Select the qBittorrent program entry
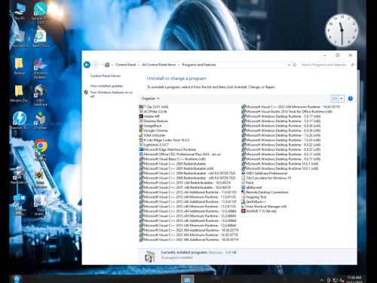 click(x=252, y=187)
